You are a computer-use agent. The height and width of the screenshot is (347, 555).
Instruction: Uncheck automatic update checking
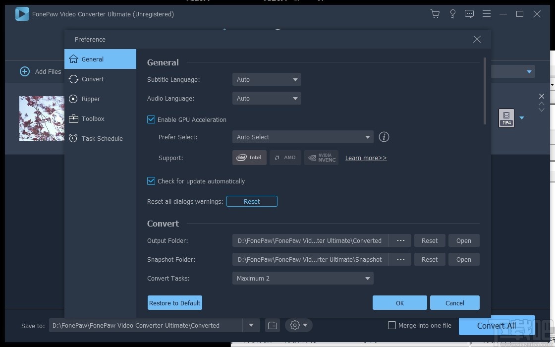(151, 181)
